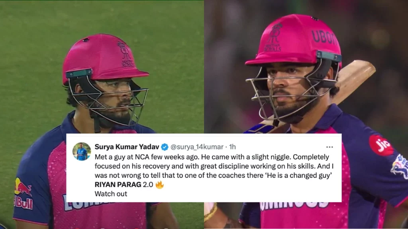Click the Red Bull logo on left jersey sleeve

pyautogui.click(x=24, y=194)
